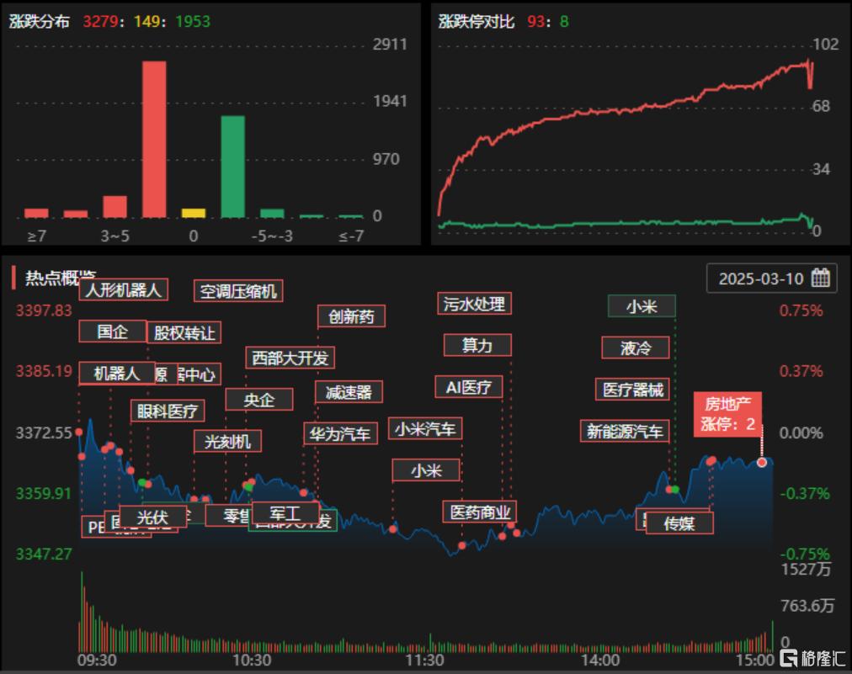Click the 创新药 hotspot tag
Image resolution: width=852 pixels, height=674 pixels.
tap(351, 316)
